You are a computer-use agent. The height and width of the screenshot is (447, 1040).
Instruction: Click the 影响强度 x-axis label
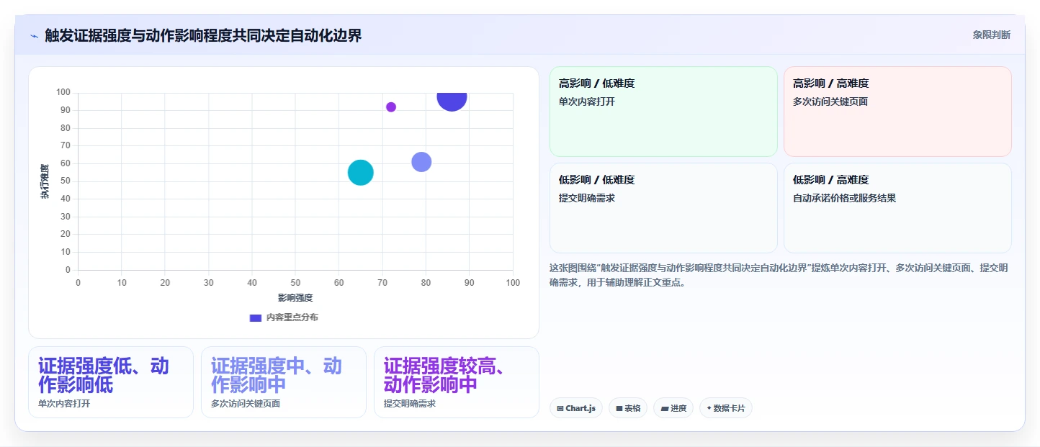(295, 297)
